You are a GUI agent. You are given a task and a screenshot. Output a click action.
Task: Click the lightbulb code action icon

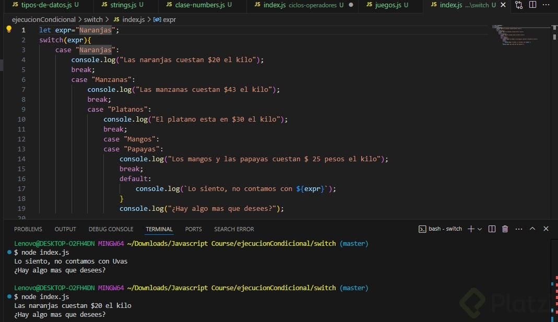point(9,30)
